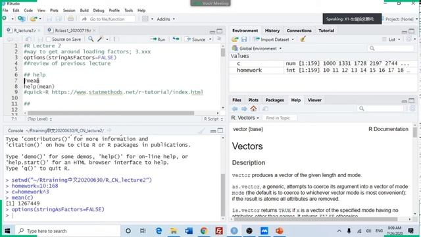The width and height of the screenshot is (421, 237).
Task: Expand the Source button dropdown arrow
Action: point(210,39)
